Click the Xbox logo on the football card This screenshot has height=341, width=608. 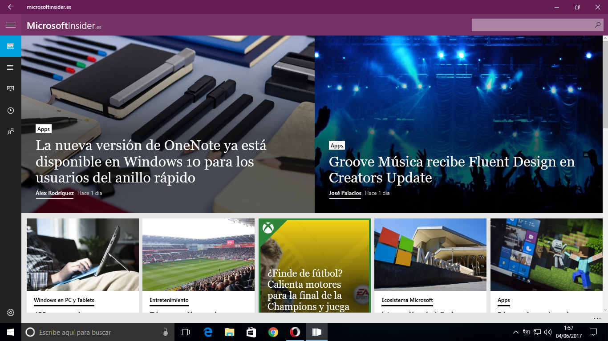(x=268, y=228)
